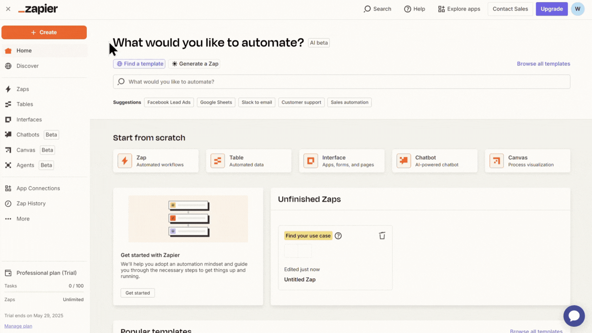Viewport: 592px width, 333px height.
Task: Select the Find a template tab
Action: [x=139, y=64]
